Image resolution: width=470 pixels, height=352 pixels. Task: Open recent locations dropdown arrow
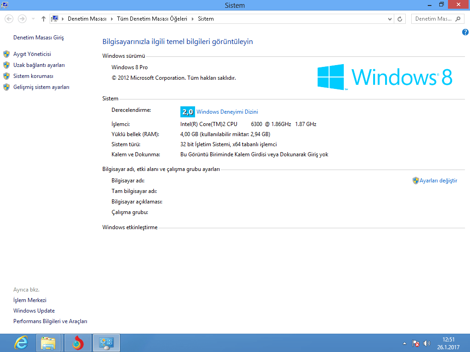(x=33, y=19)
